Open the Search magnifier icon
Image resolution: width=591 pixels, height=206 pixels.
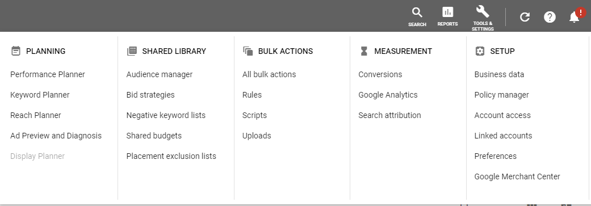tap(417, 12)
